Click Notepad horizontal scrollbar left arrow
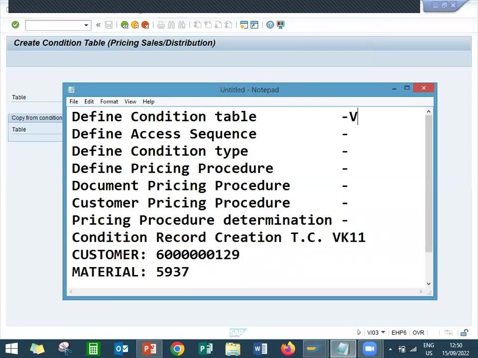Viewport: 478px width, 358px height. [71, 292]
